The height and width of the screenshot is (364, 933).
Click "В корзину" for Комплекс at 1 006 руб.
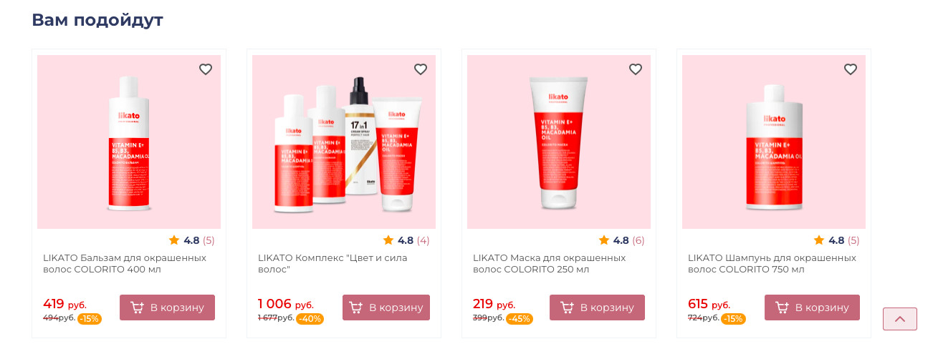[386, 308]
